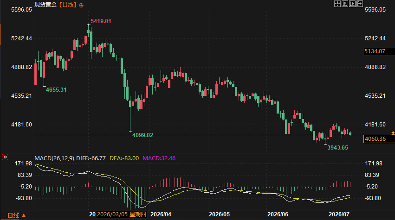395x220 pixels.
Task: Click the 【日线】 timeframe label
Action: click(68, 5)
